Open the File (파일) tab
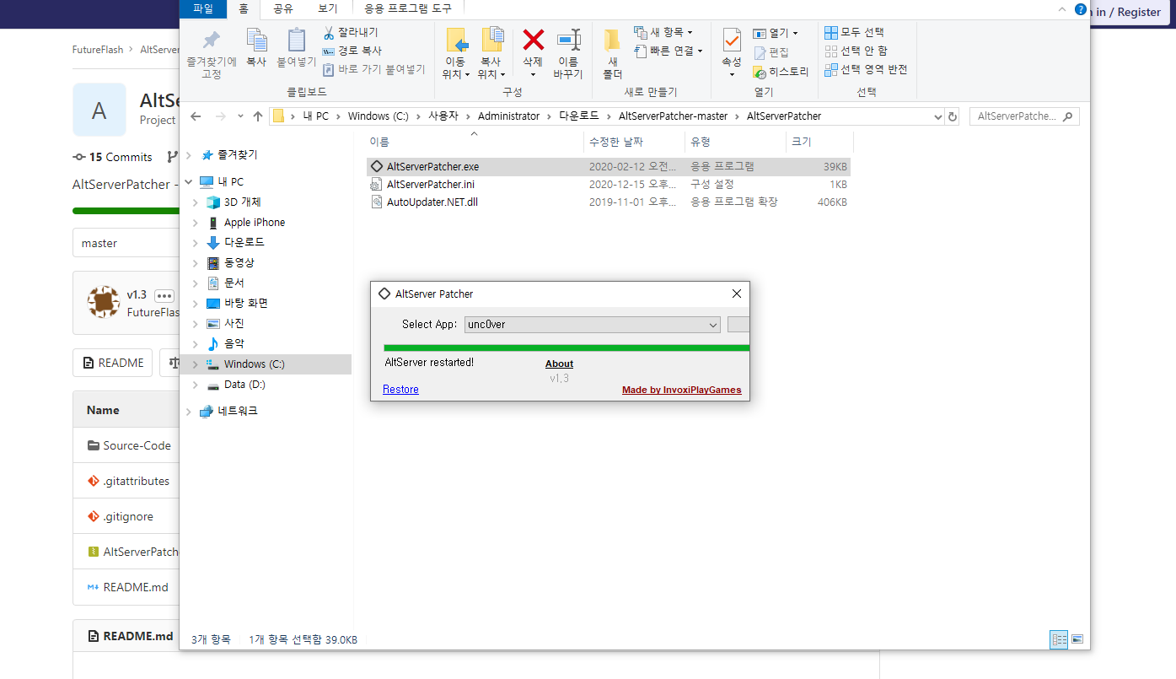 click(203, 9)
